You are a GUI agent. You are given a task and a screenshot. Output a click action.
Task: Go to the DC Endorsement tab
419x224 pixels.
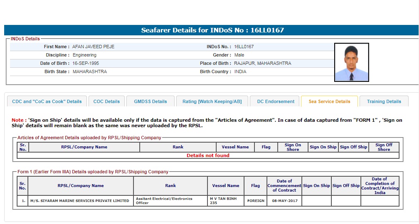tap(276, 101)
